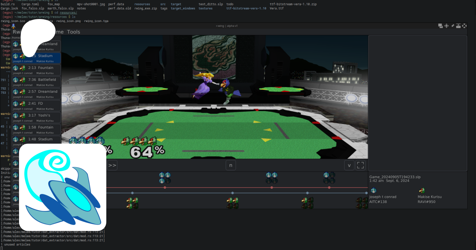Click Falco icon above Makise Kurisu name
This screenshot has height=250, width=476.
[x=422, y=190]
